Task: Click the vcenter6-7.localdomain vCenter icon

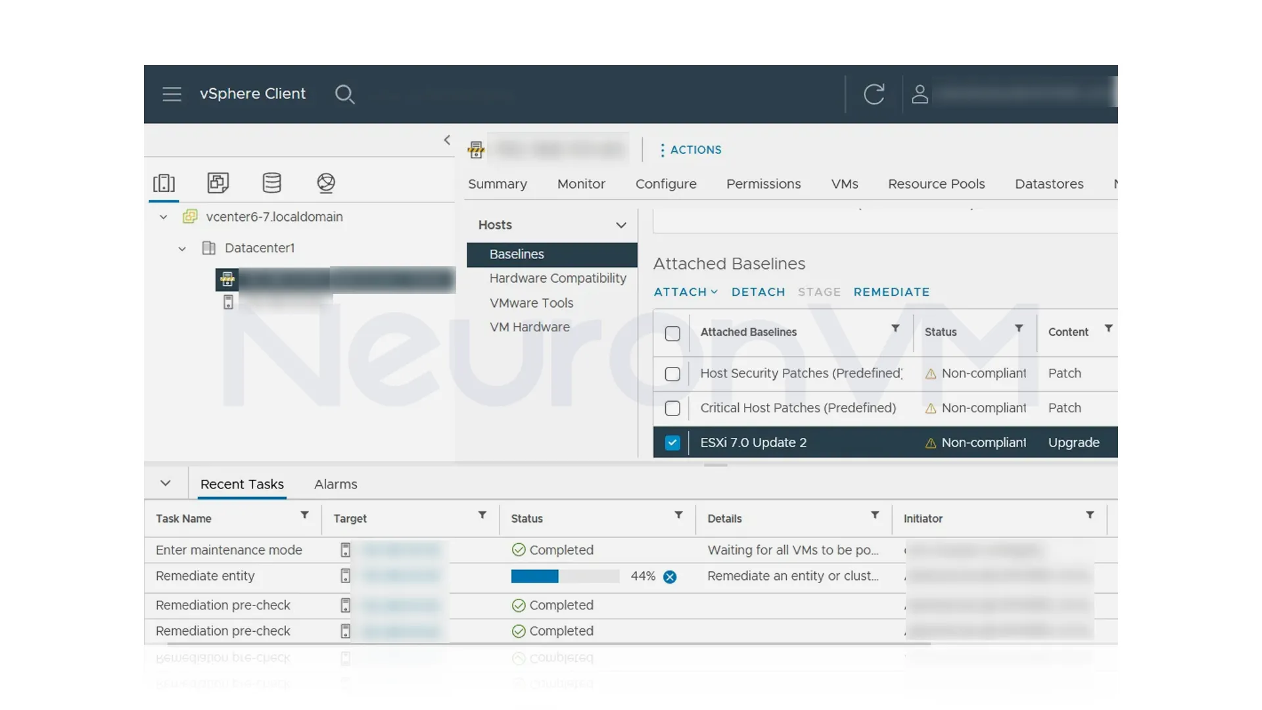Action: click(190, 217)
